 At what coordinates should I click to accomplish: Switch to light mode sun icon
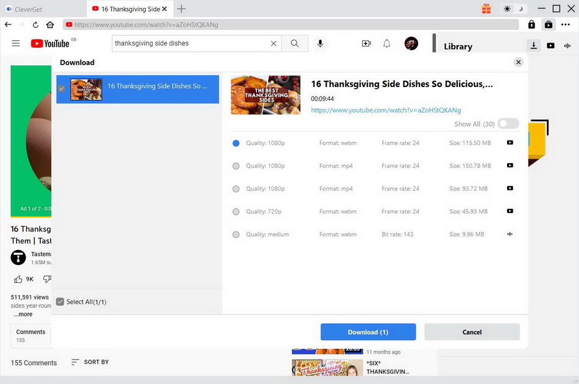click(507, 9)
